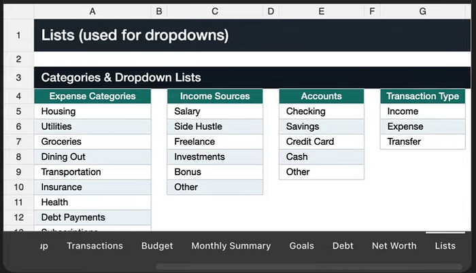Open the Debt sheet tab
This screenshot has width=476, height=273.
[343, 246]
